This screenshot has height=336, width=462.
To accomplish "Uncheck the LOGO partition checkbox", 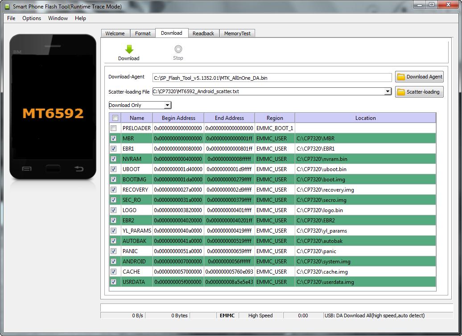I will pyautogui.click(x=113, y=210).
